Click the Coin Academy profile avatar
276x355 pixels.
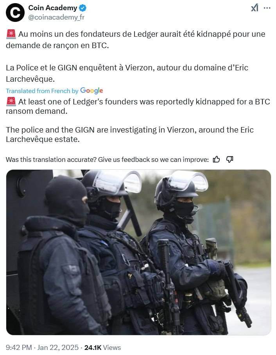pos(15,13)
